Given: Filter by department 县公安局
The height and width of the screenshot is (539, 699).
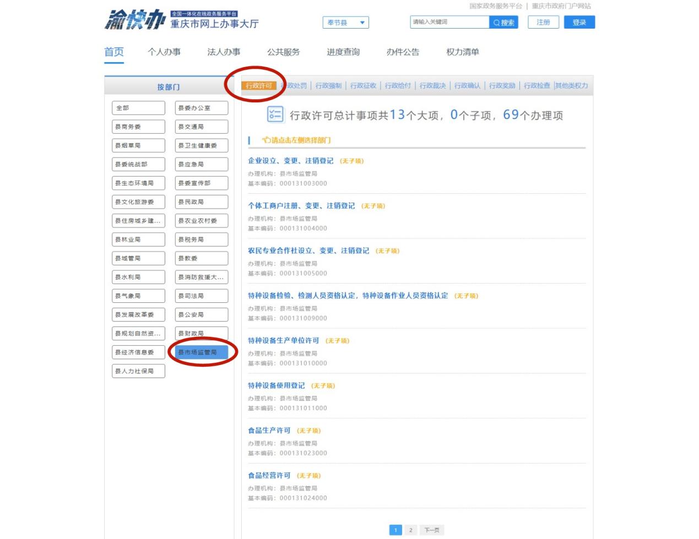Looking at the screenshot, I should coord(201,315).
